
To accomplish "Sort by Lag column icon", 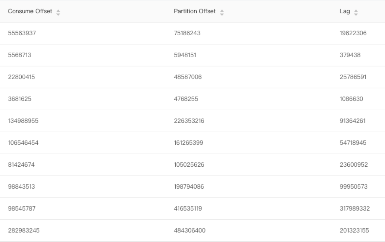I will (356, 12).
